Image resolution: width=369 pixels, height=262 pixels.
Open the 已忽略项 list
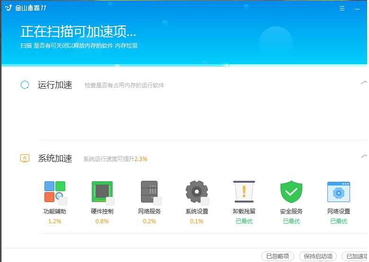point(277,256)
